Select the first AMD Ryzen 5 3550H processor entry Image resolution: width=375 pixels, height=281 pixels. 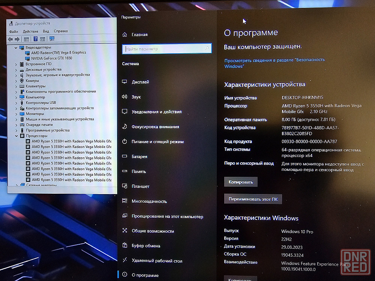pyautogui.click(x=72, y=141)
